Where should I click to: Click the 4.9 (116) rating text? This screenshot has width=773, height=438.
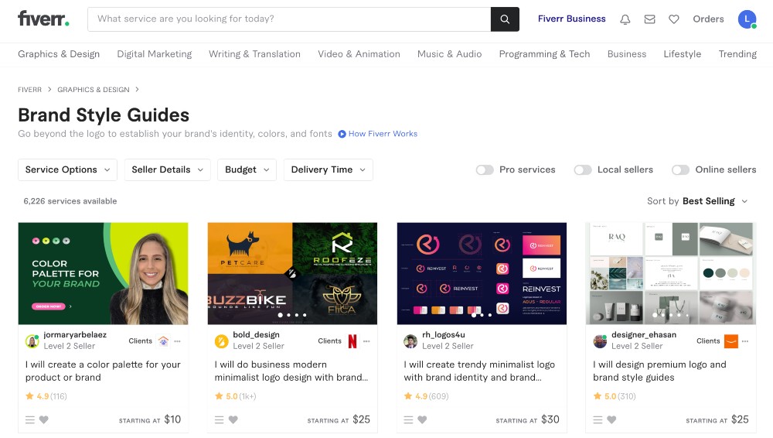[x=46, y=396]
